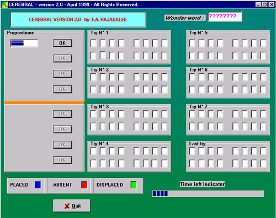Image resolution: width=276 pixels, height=218 pixels.
Task: Click the PLACED legend label
Action: [x=19, y=185]
